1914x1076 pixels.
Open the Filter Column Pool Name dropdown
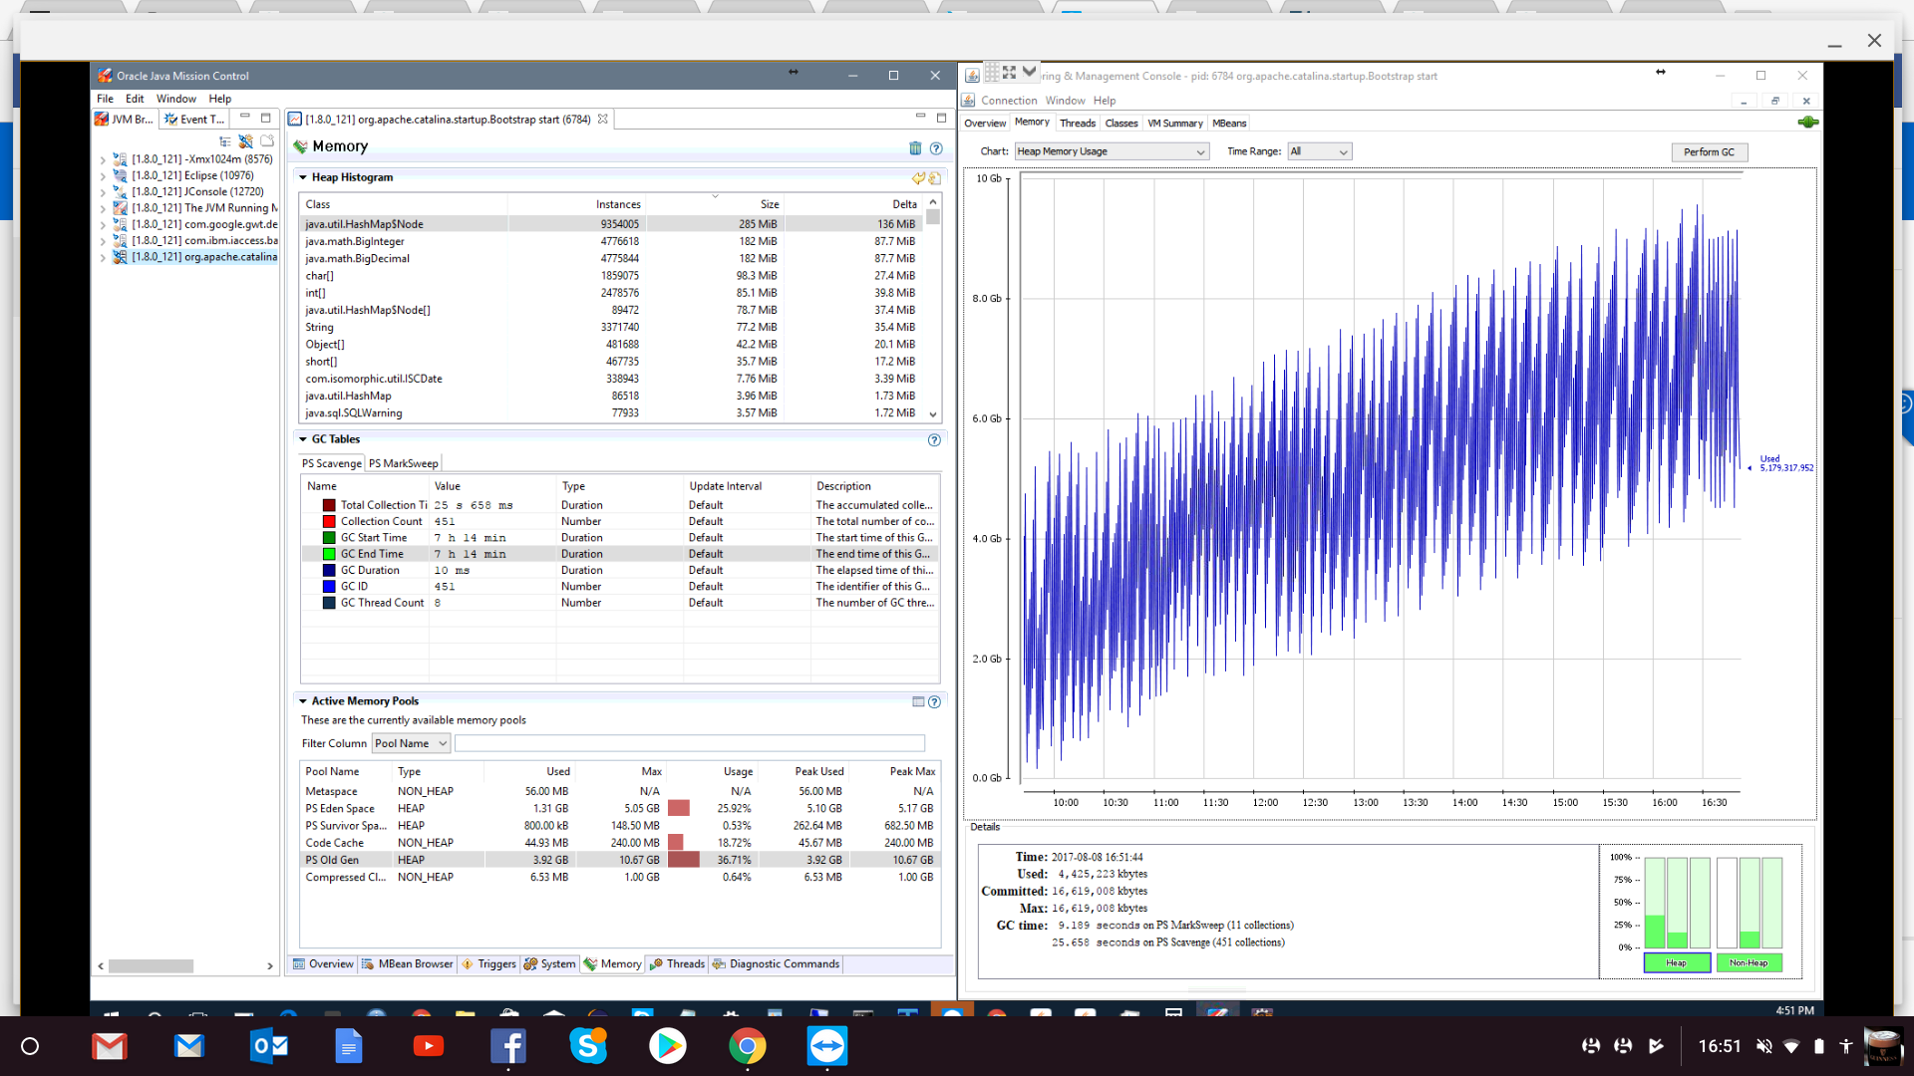411,743
